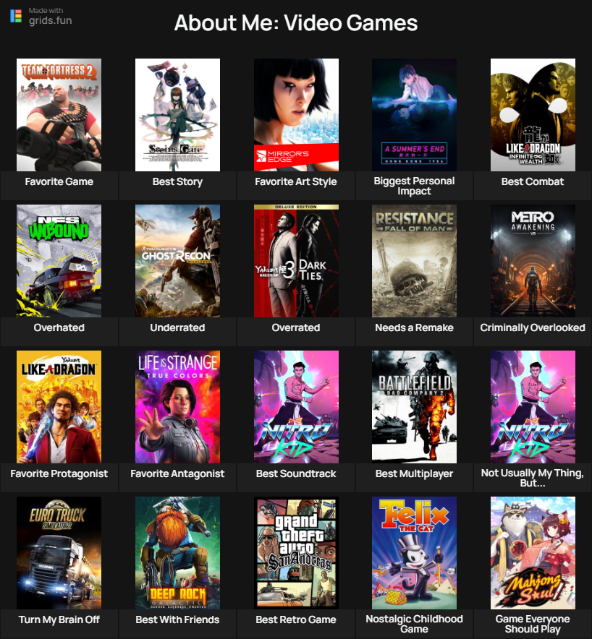The image size is (592, 639).
Task: Click the "grids.fun" text beside the logo
Action: click(x=50, y=20)
